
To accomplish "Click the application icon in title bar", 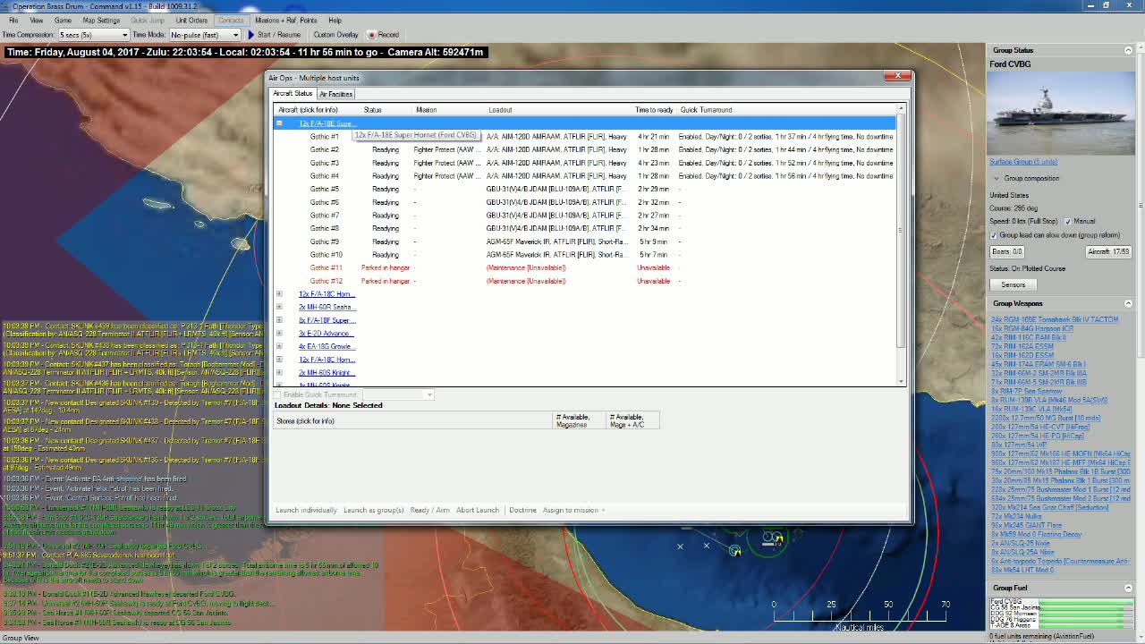I will pyautogui.click(x=6, y=5).
